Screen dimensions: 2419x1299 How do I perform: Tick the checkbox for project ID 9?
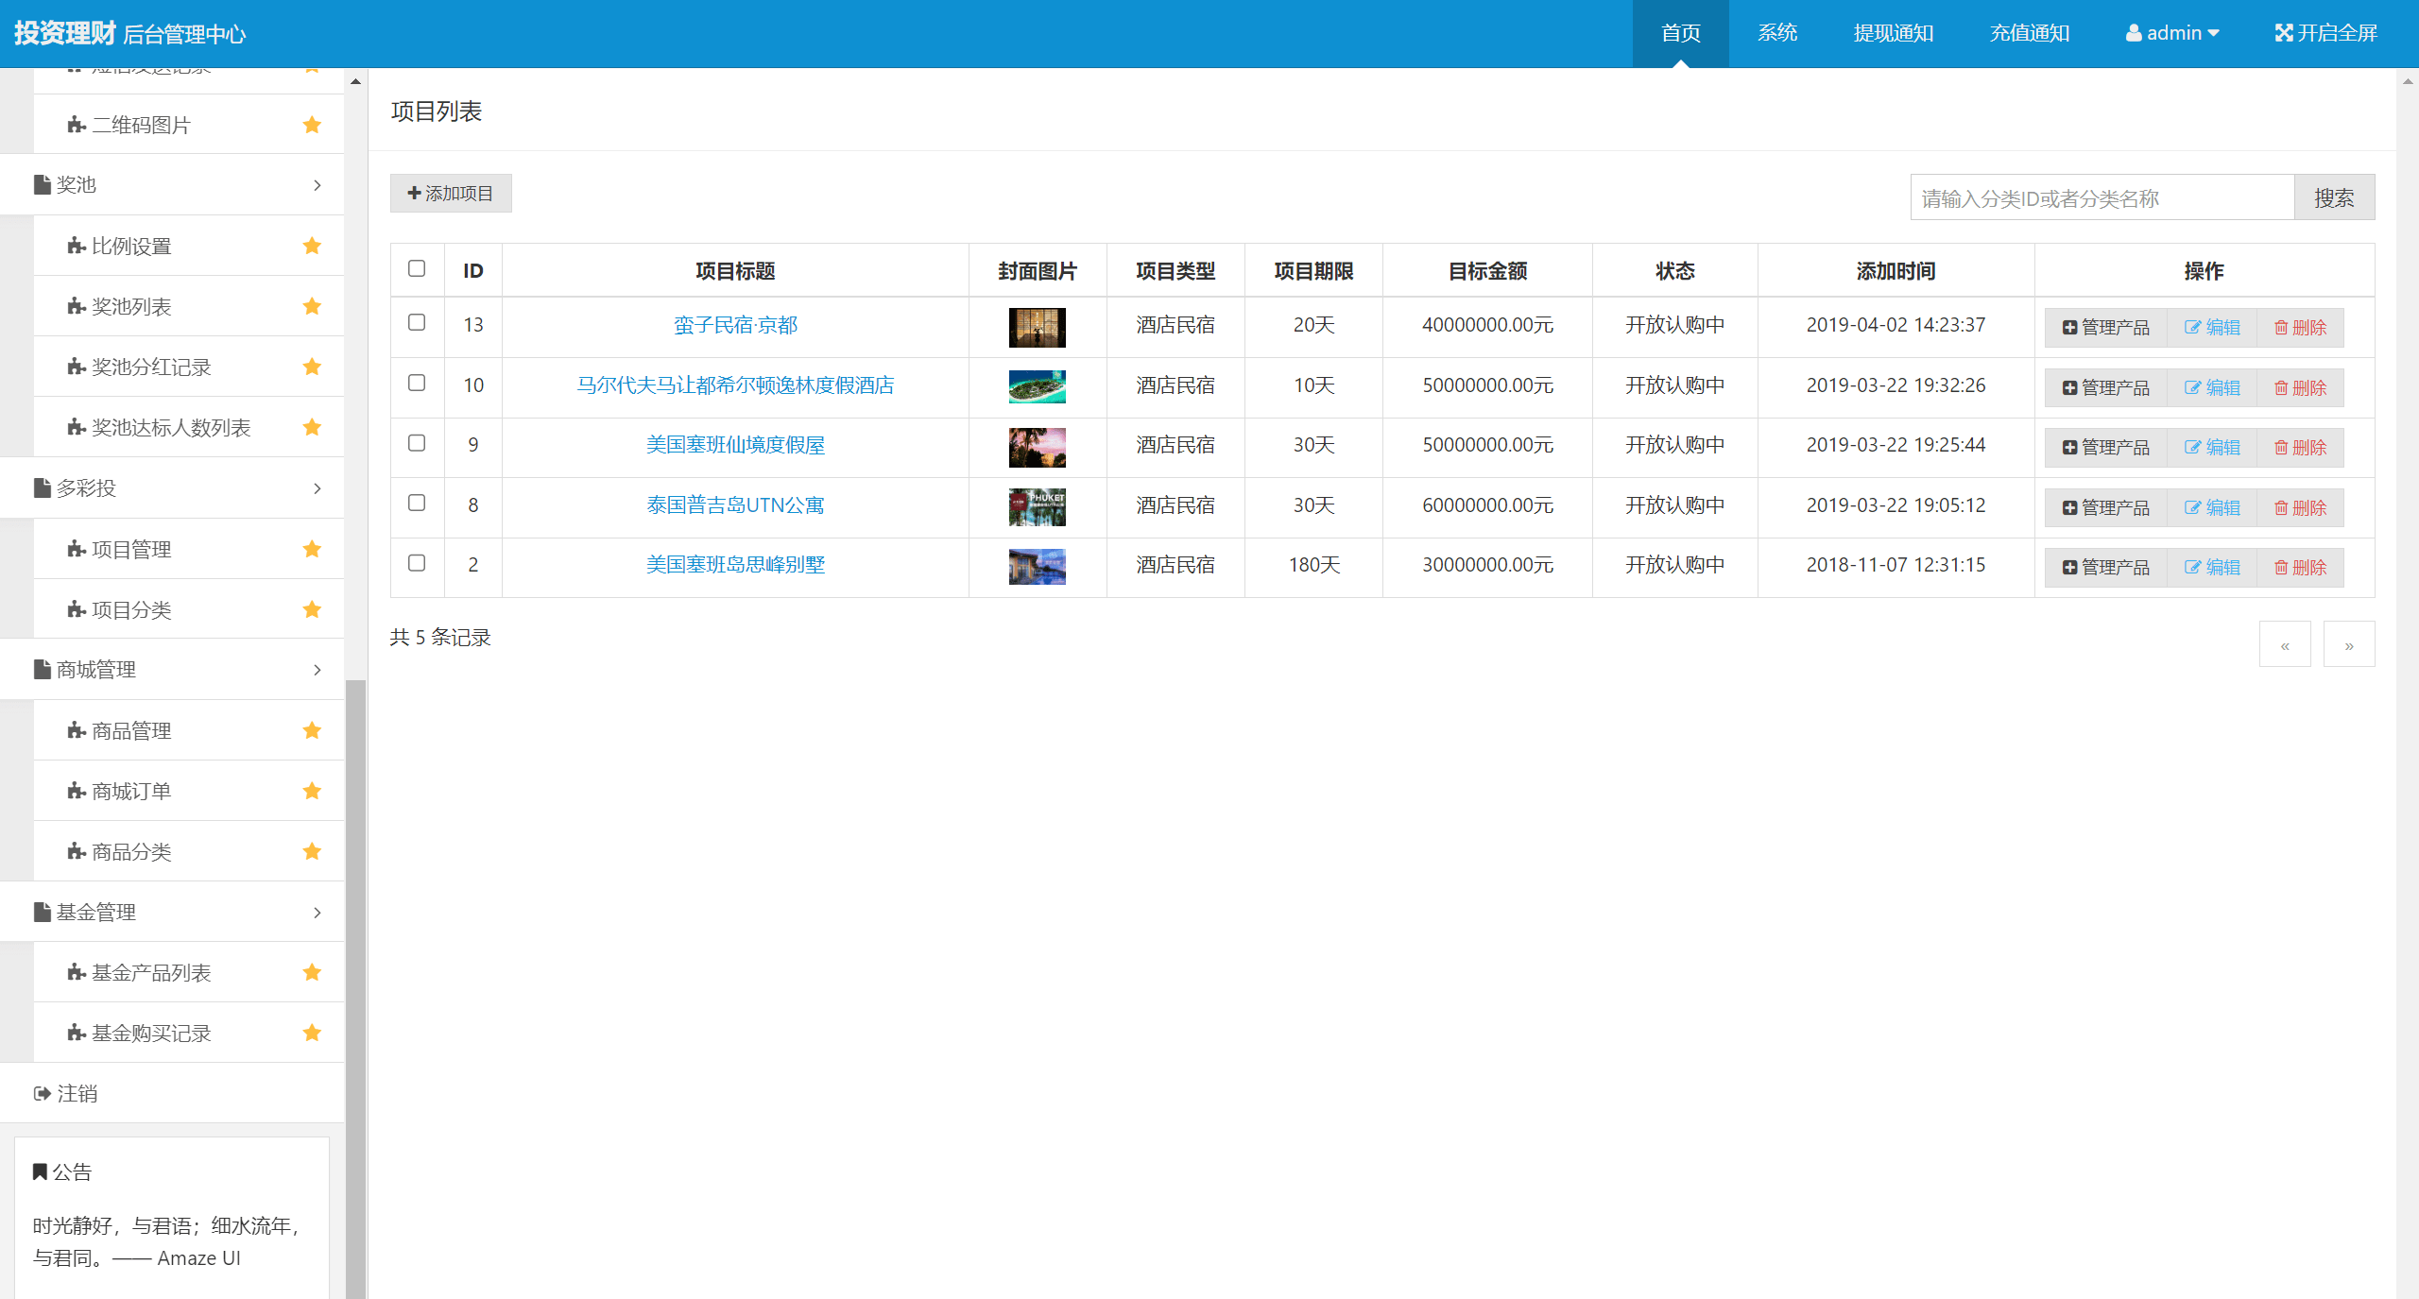(x=417, y=443)
